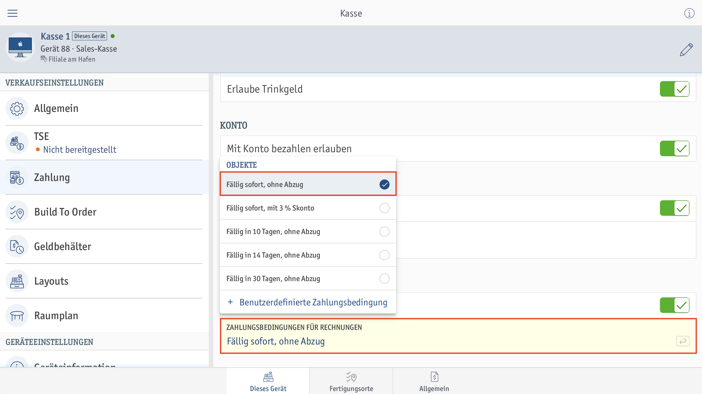The image size is (702, 394).
Task: Open Raumplan settings
Action: coord(104,316)
